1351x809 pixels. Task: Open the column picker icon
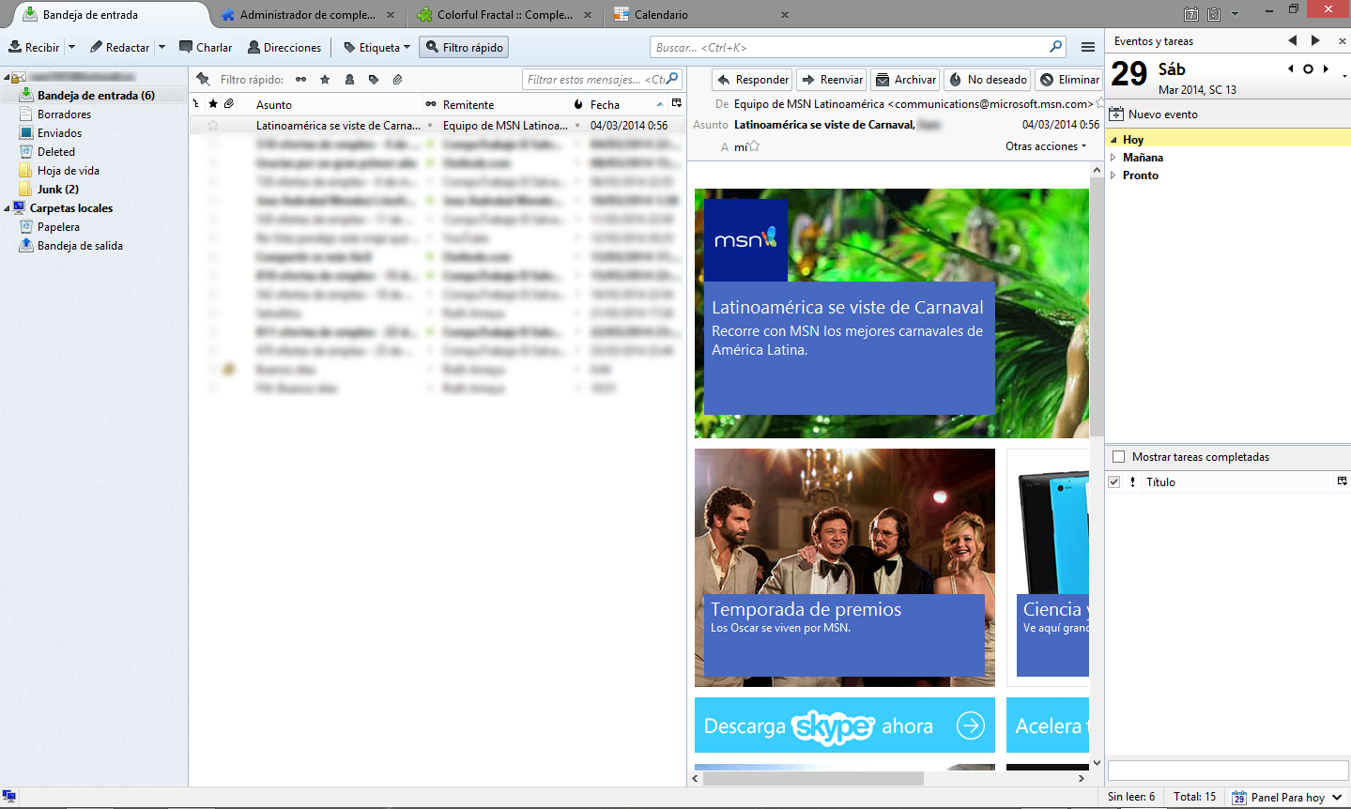coord(677,103)
